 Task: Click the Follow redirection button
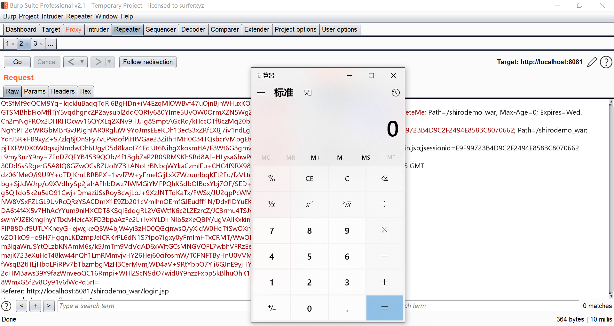click(x=148, y=62)
